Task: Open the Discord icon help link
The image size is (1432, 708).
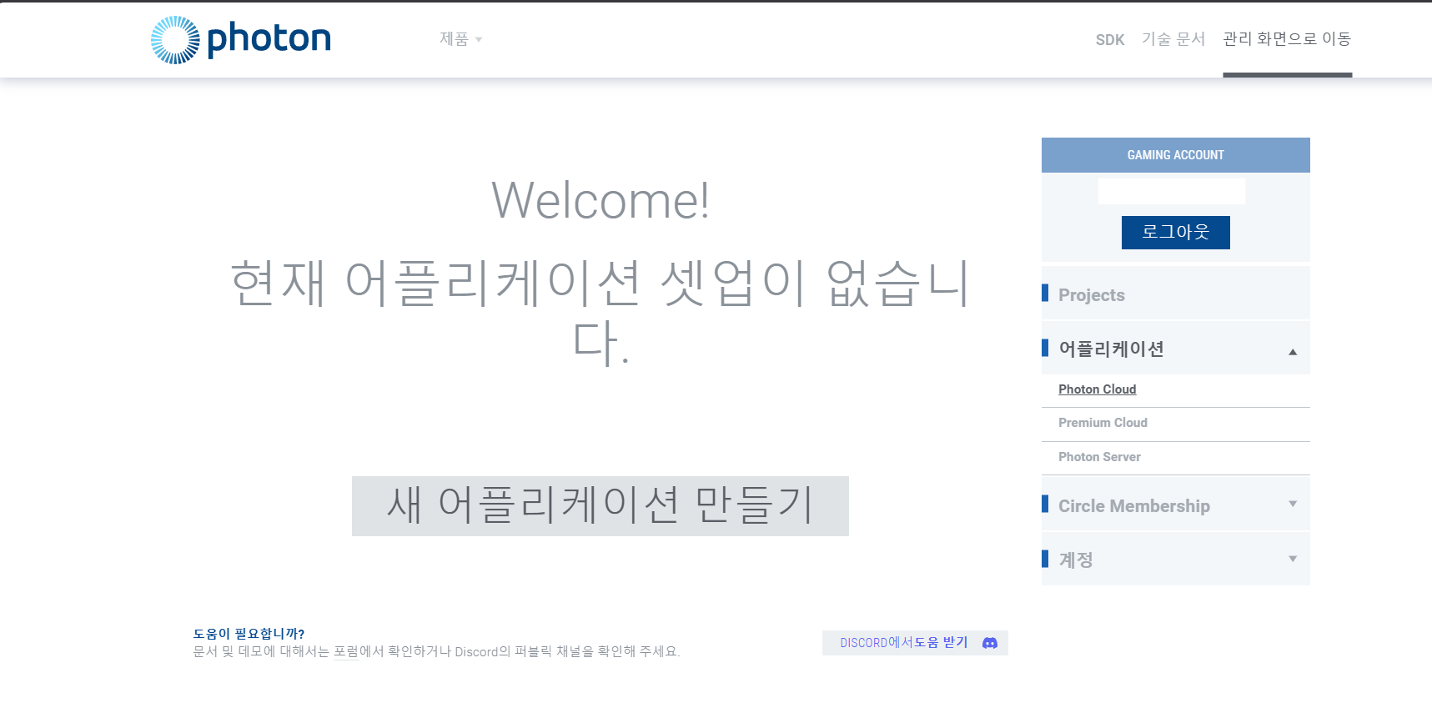Action: (x=990, y=643)
